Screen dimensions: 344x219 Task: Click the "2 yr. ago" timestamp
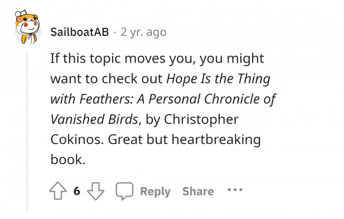[x=143, y=32]
